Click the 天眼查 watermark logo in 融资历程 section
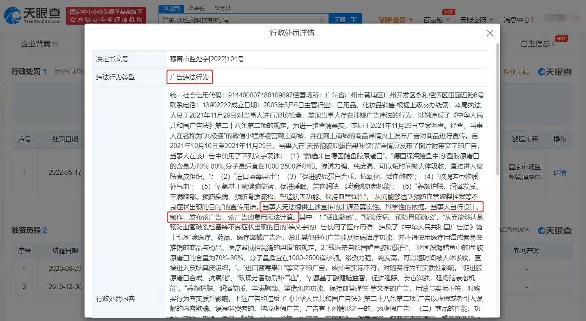The image size is (586, 321). (555, 230)
